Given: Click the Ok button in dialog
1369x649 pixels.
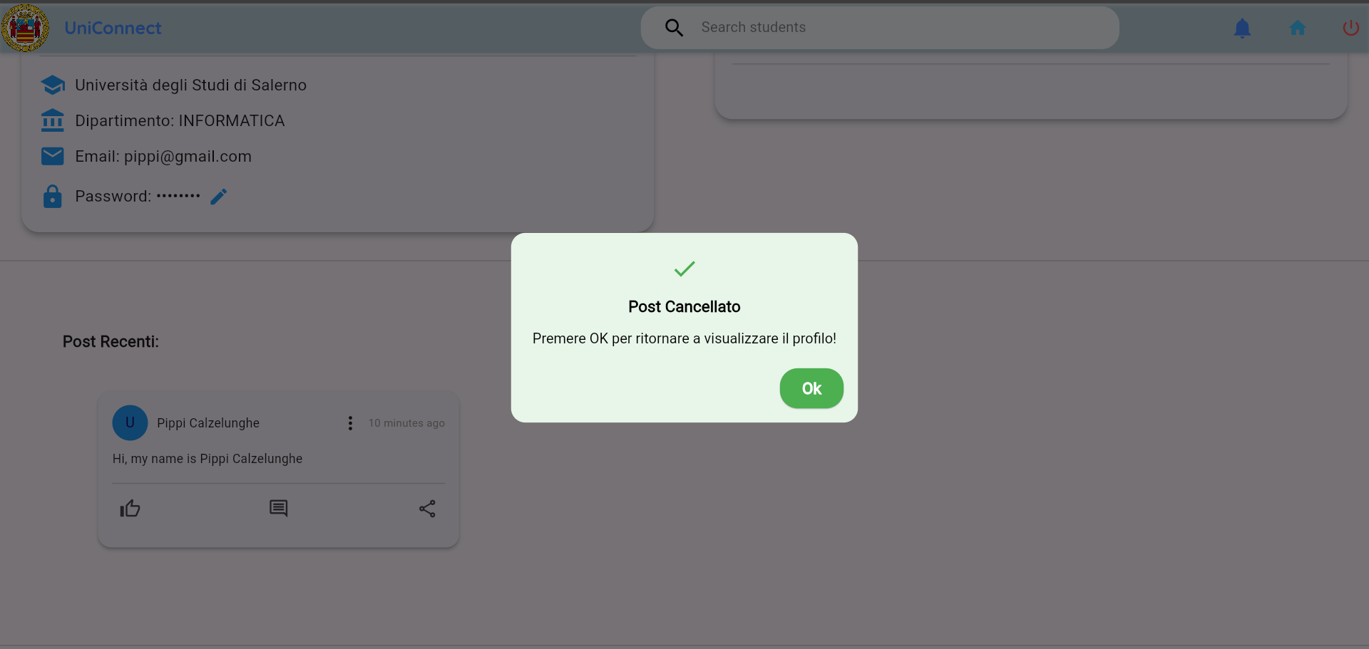Looking at the screenshot, I should (x=811, y=388).
